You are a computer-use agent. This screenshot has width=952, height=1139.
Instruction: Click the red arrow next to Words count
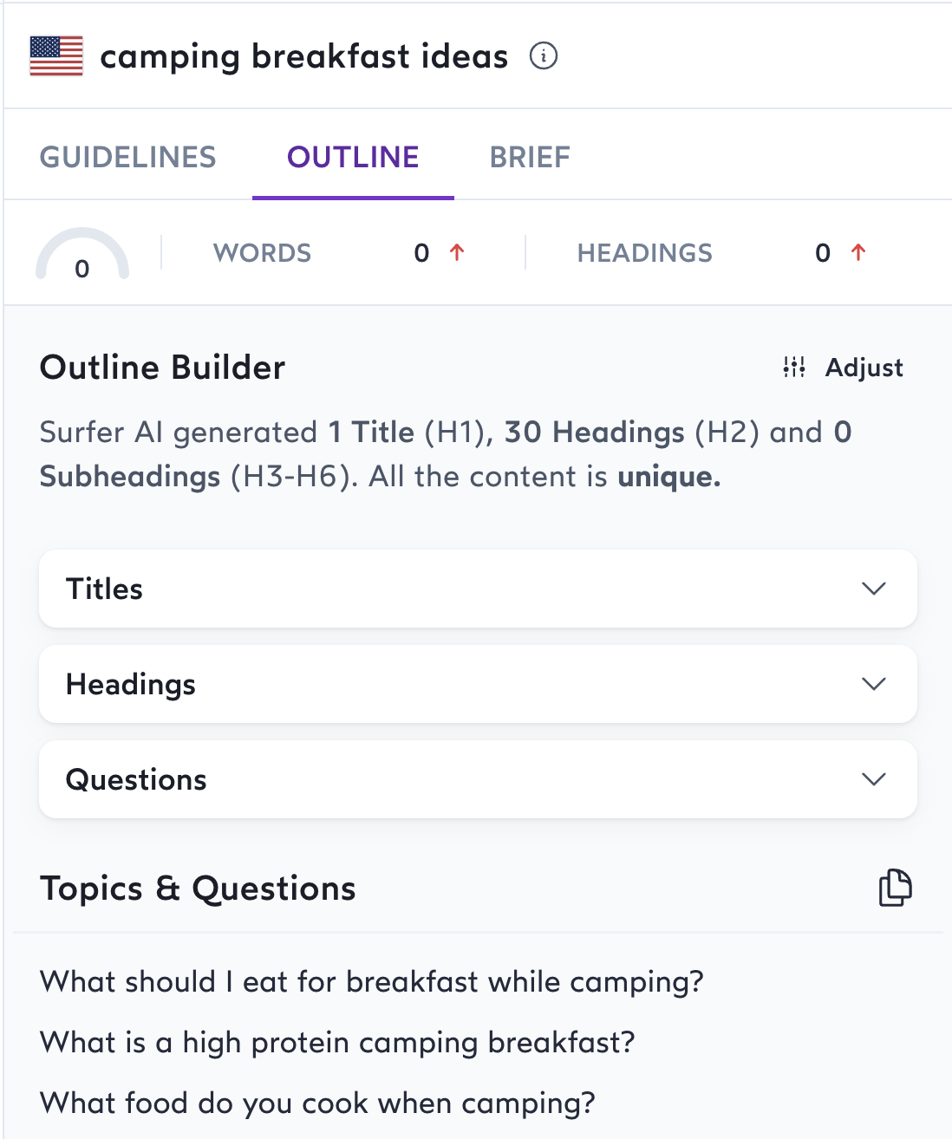(x=457, y=252)
